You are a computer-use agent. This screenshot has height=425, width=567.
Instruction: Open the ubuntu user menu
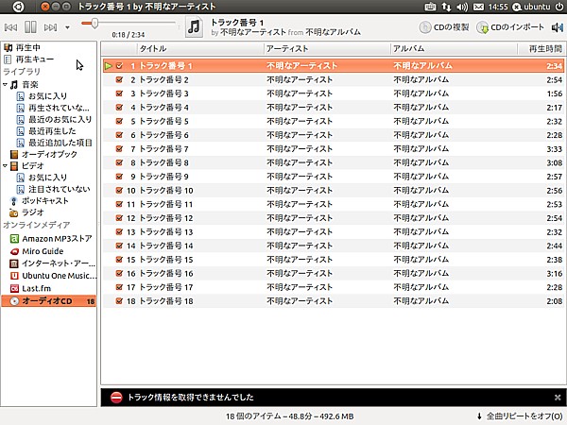(x=531, y=7)
